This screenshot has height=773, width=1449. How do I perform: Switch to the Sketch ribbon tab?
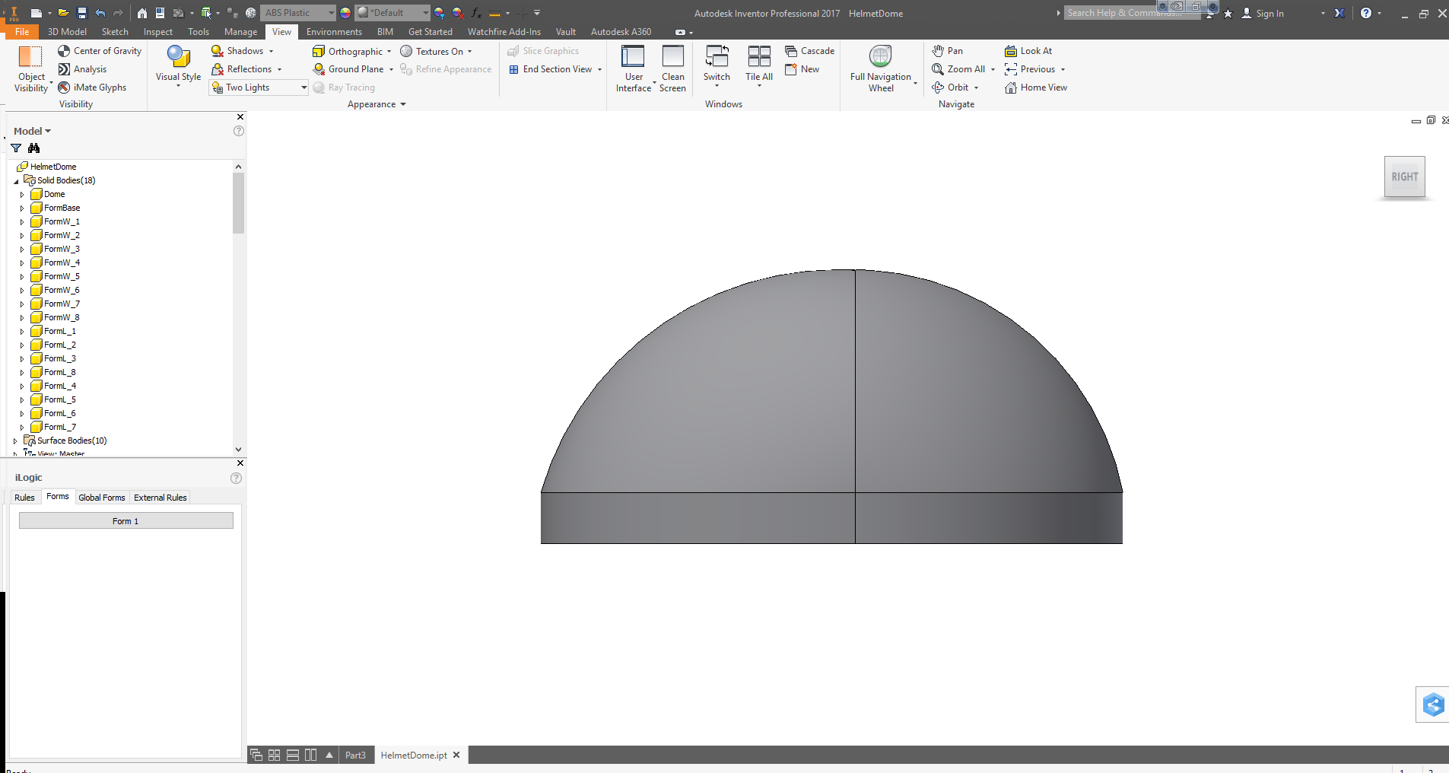click(115, 32)
